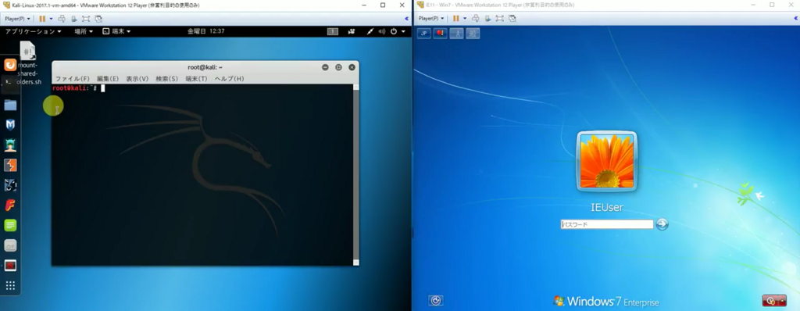Click the red alert icon beside JP
The image size is (800, 311).
point(441,34)
